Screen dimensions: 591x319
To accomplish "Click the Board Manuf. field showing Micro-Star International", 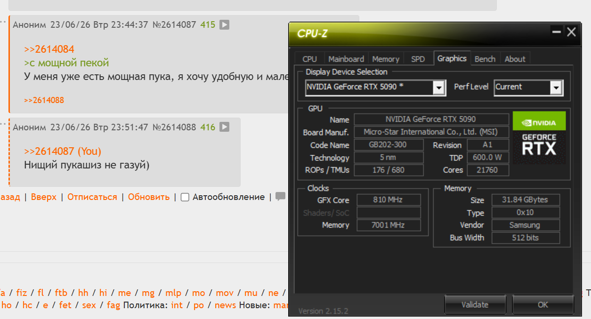I will click(x=431, y=132).
